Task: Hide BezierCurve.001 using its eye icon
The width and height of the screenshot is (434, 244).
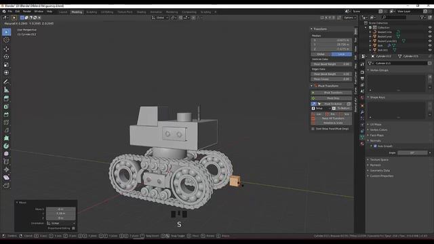Action: [430, 41]
